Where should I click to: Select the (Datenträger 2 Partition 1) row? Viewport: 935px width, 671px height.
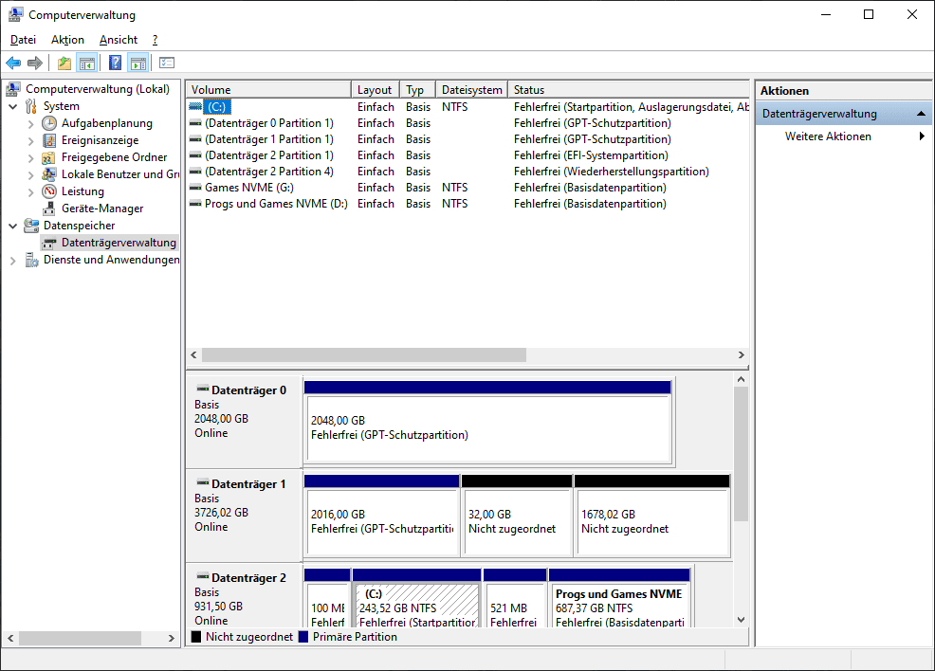(467, 155)
